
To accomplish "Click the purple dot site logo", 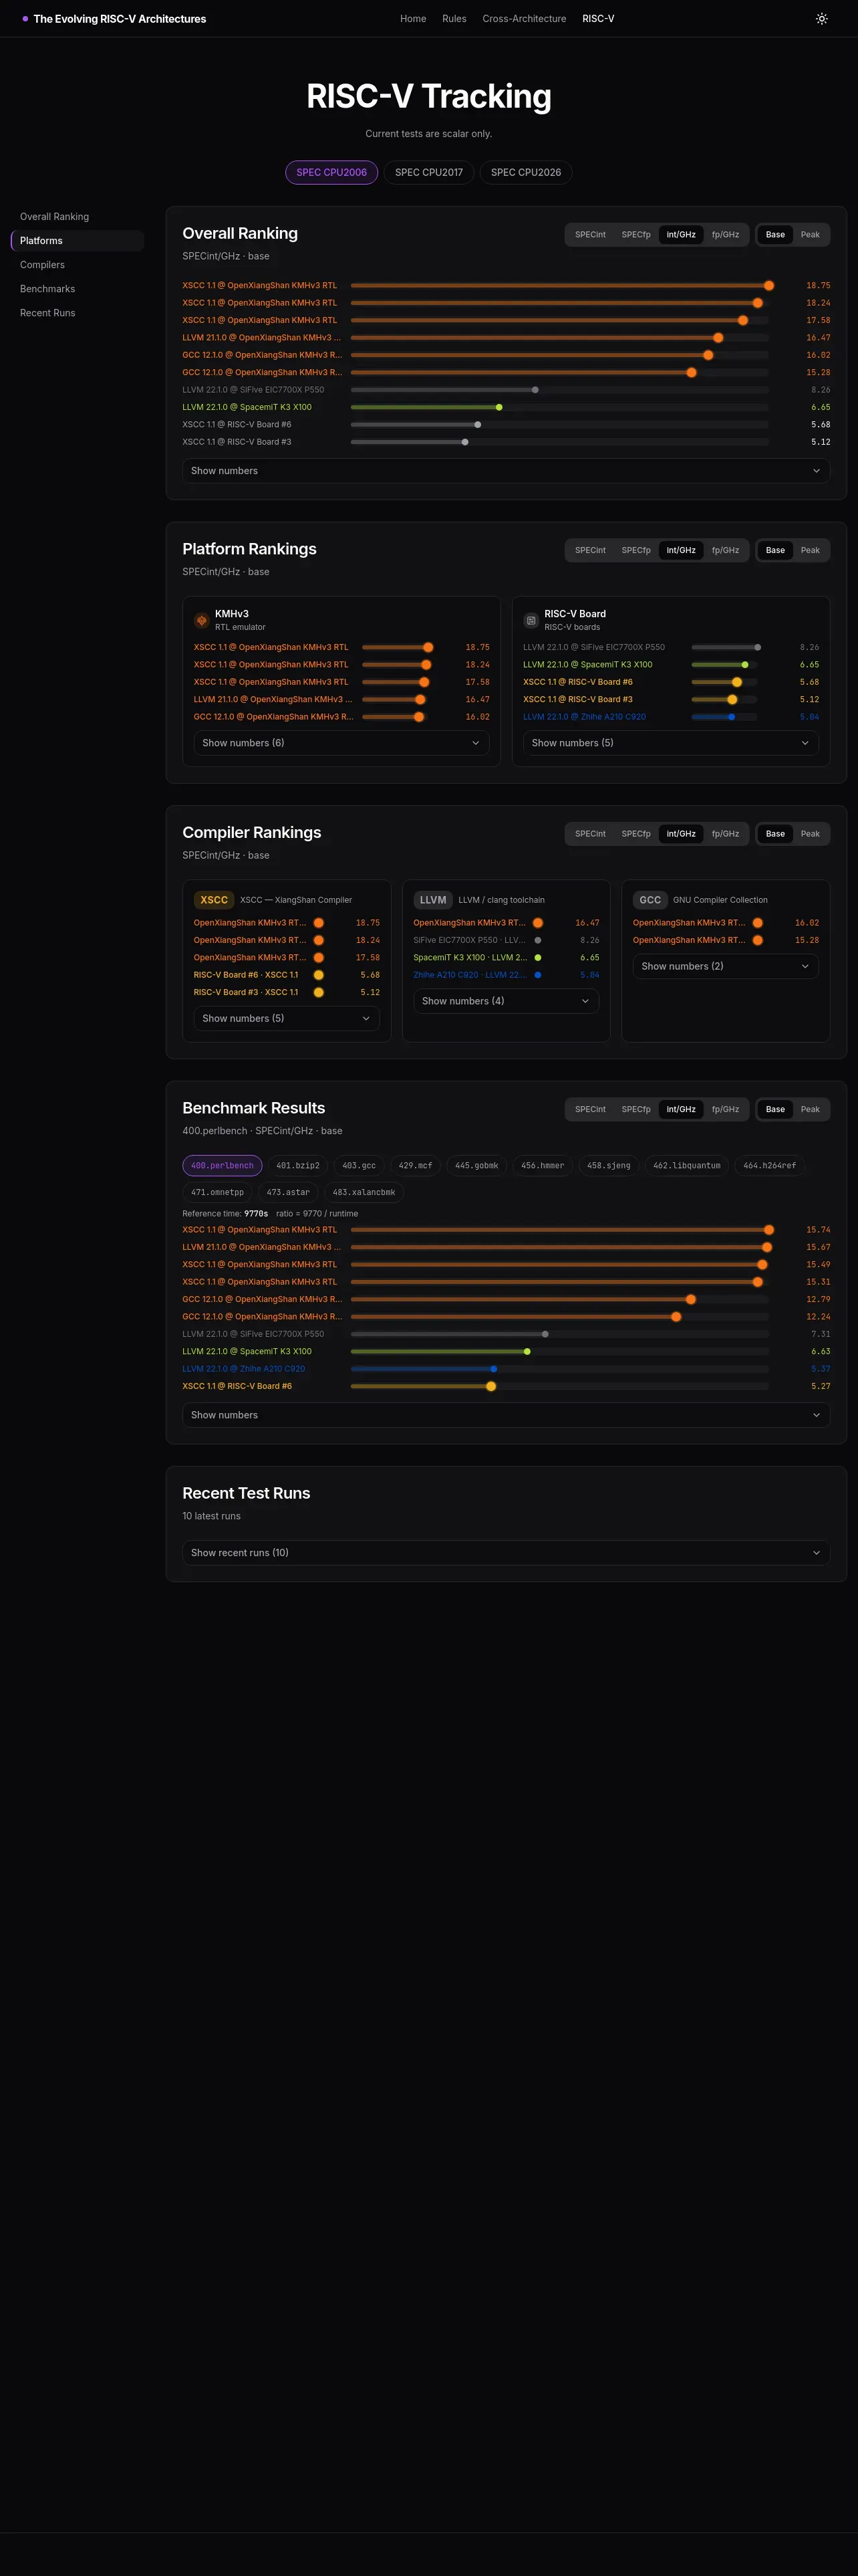I will (25, 19).
